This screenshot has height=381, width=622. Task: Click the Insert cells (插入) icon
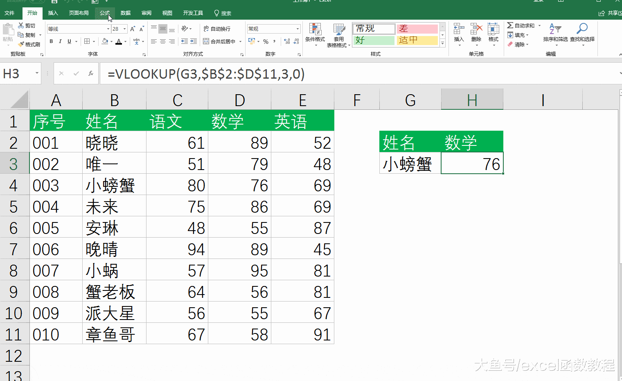coord(459,33)
